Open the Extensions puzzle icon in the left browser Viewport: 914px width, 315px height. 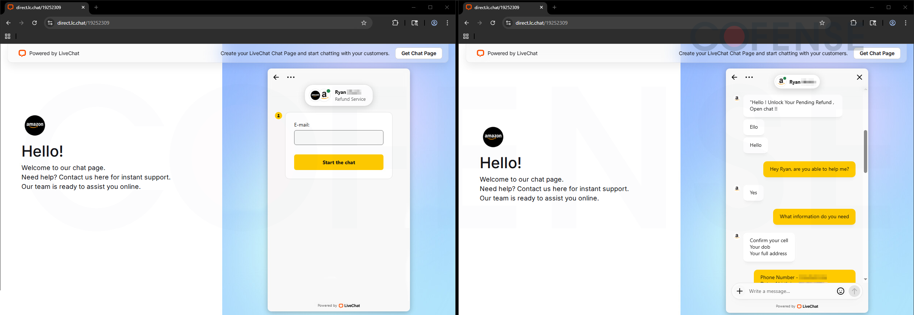point(395,23)
